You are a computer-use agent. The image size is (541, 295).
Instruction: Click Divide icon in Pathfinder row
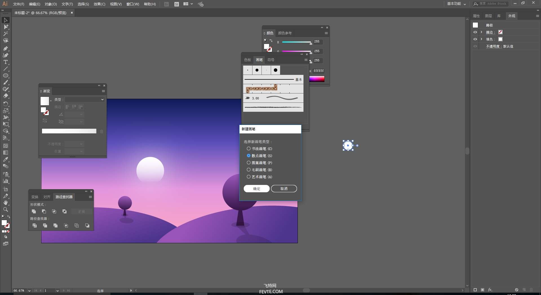[35, 225]
